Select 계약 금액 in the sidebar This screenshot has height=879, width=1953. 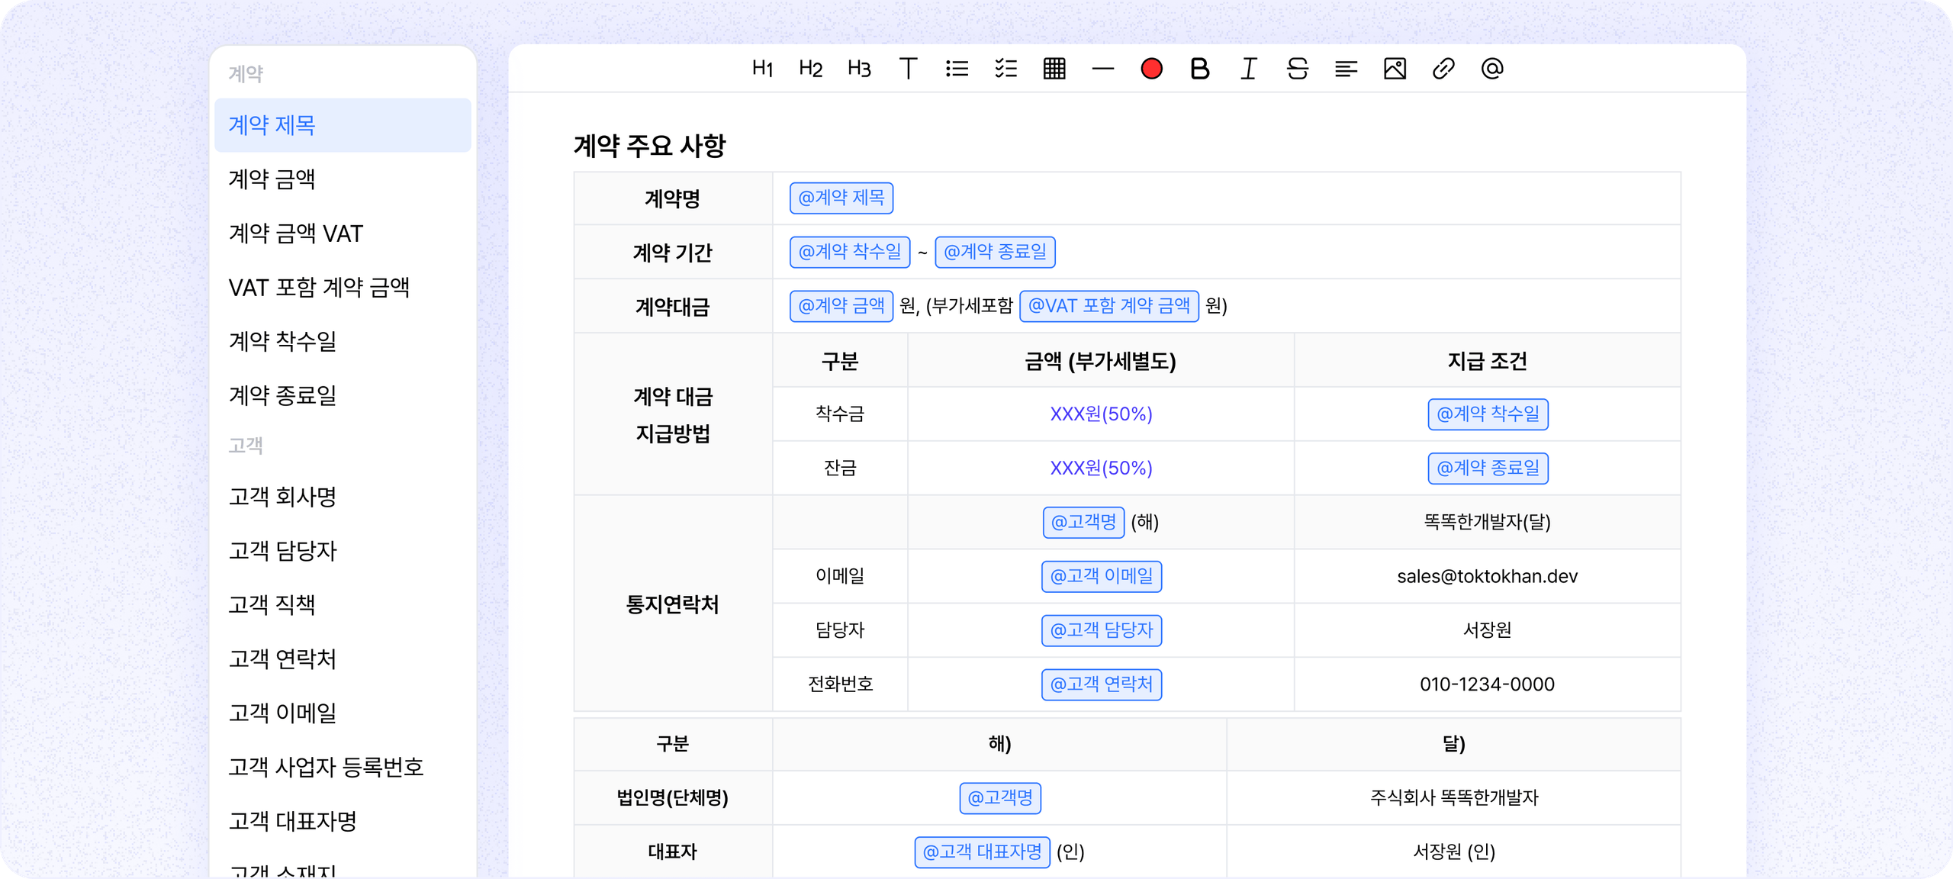272,179
